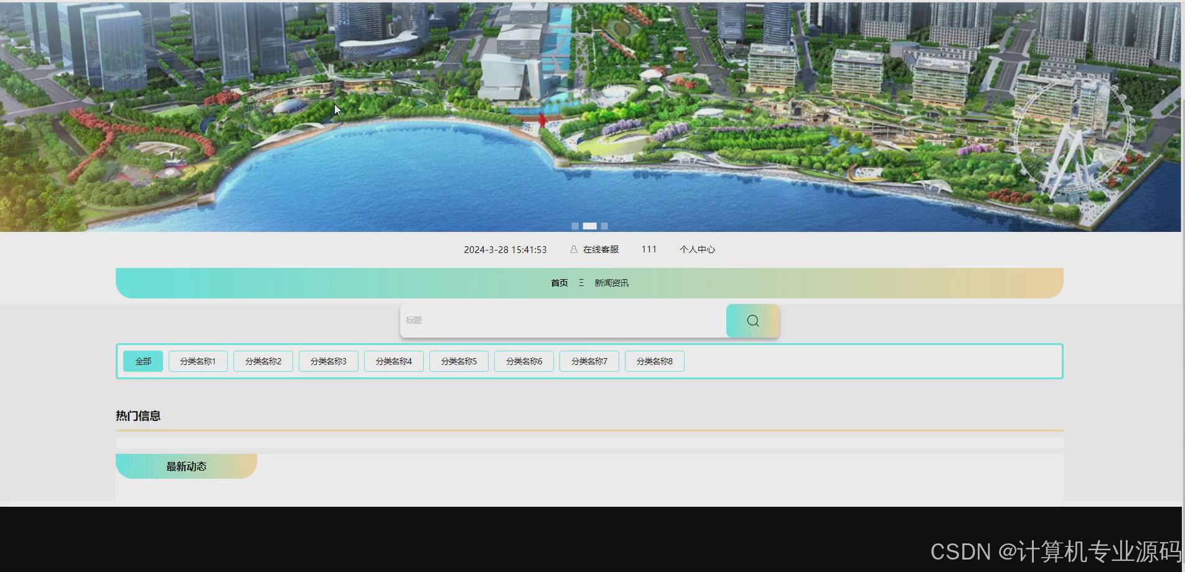The image size is (1185, 572).
Task: Select the second carousel indicator dot
Action: 589,226
